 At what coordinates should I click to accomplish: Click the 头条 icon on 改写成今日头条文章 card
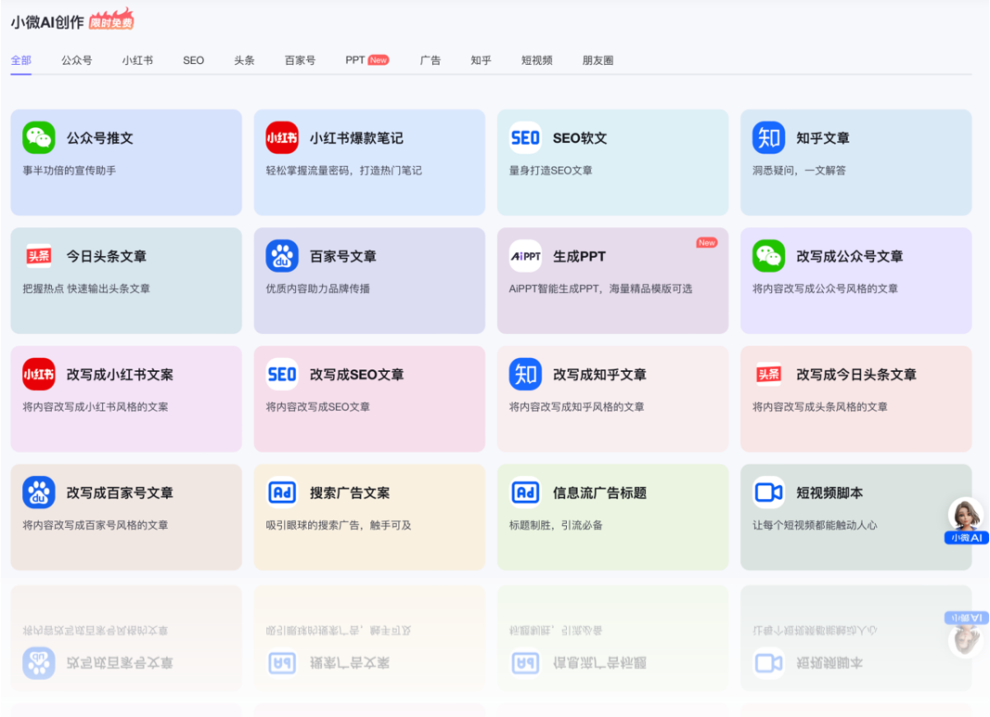coord(768,375)
